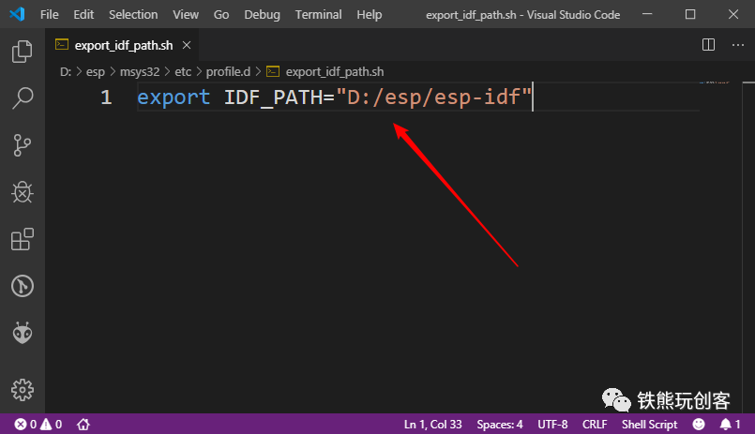Open the Terminal menu

(318, 14)
